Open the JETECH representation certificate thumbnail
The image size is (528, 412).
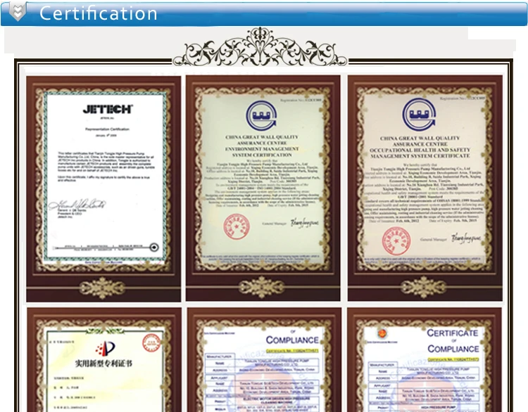click(103, 188)
